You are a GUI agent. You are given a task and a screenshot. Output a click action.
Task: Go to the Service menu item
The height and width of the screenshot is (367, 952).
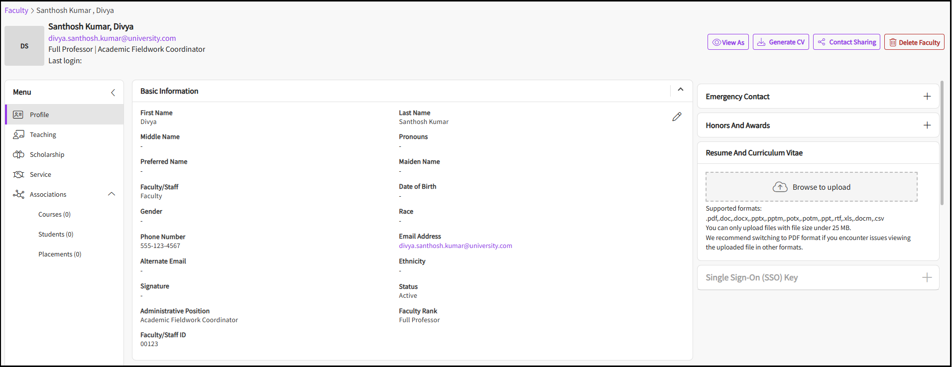pyautogui.click(x=40, y=174)
